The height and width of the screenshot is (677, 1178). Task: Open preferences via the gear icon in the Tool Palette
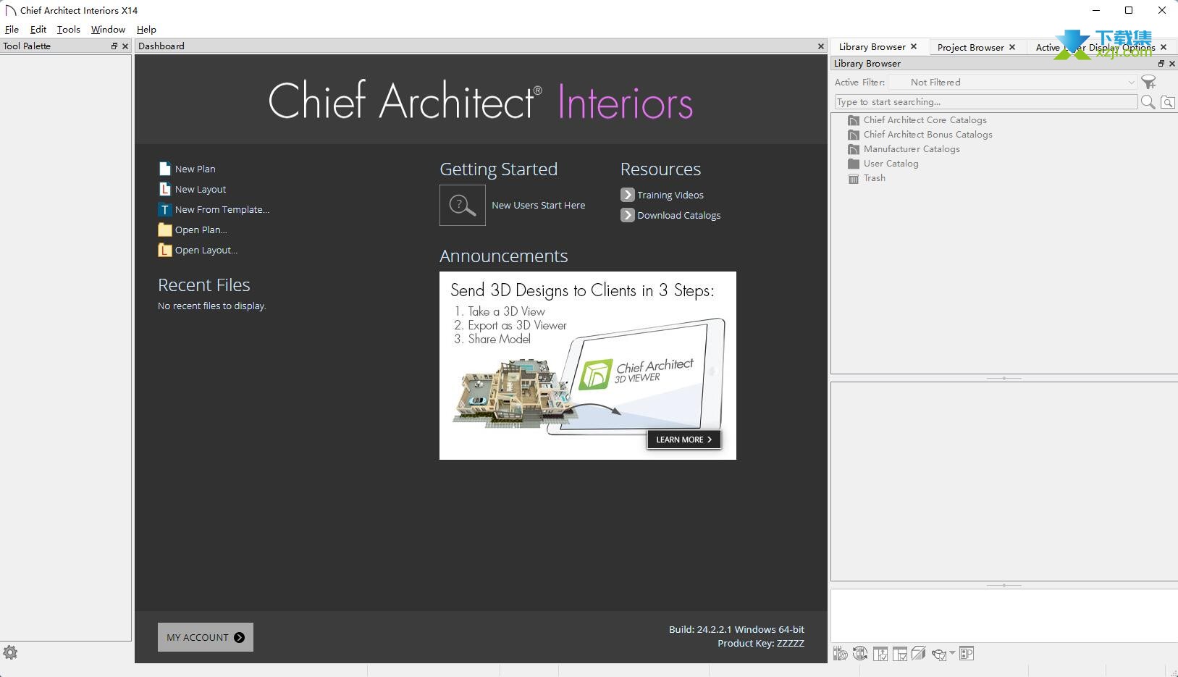(10, 652)
